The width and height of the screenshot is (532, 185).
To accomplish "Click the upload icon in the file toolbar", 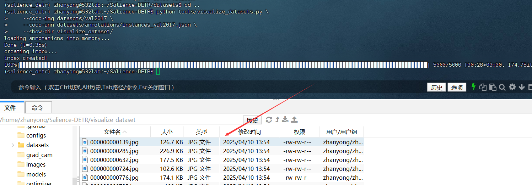I will pos(294,120).
